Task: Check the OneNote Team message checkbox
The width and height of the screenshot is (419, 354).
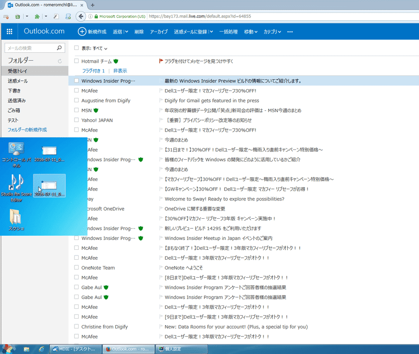Action: click(76, 267)
